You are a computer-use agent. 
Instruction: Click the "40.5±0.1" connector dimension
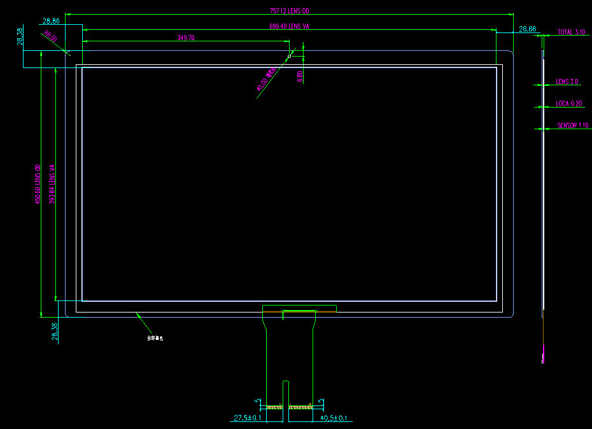pos(334,418)
